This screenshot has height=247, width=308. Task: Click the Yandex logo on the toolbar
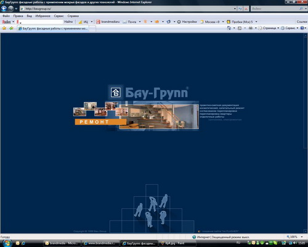click(x=6, y=22)
